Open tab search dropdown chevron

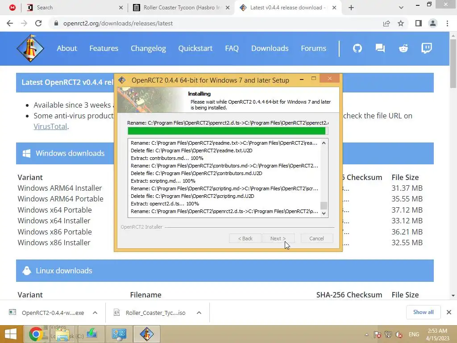coord(401,8)
